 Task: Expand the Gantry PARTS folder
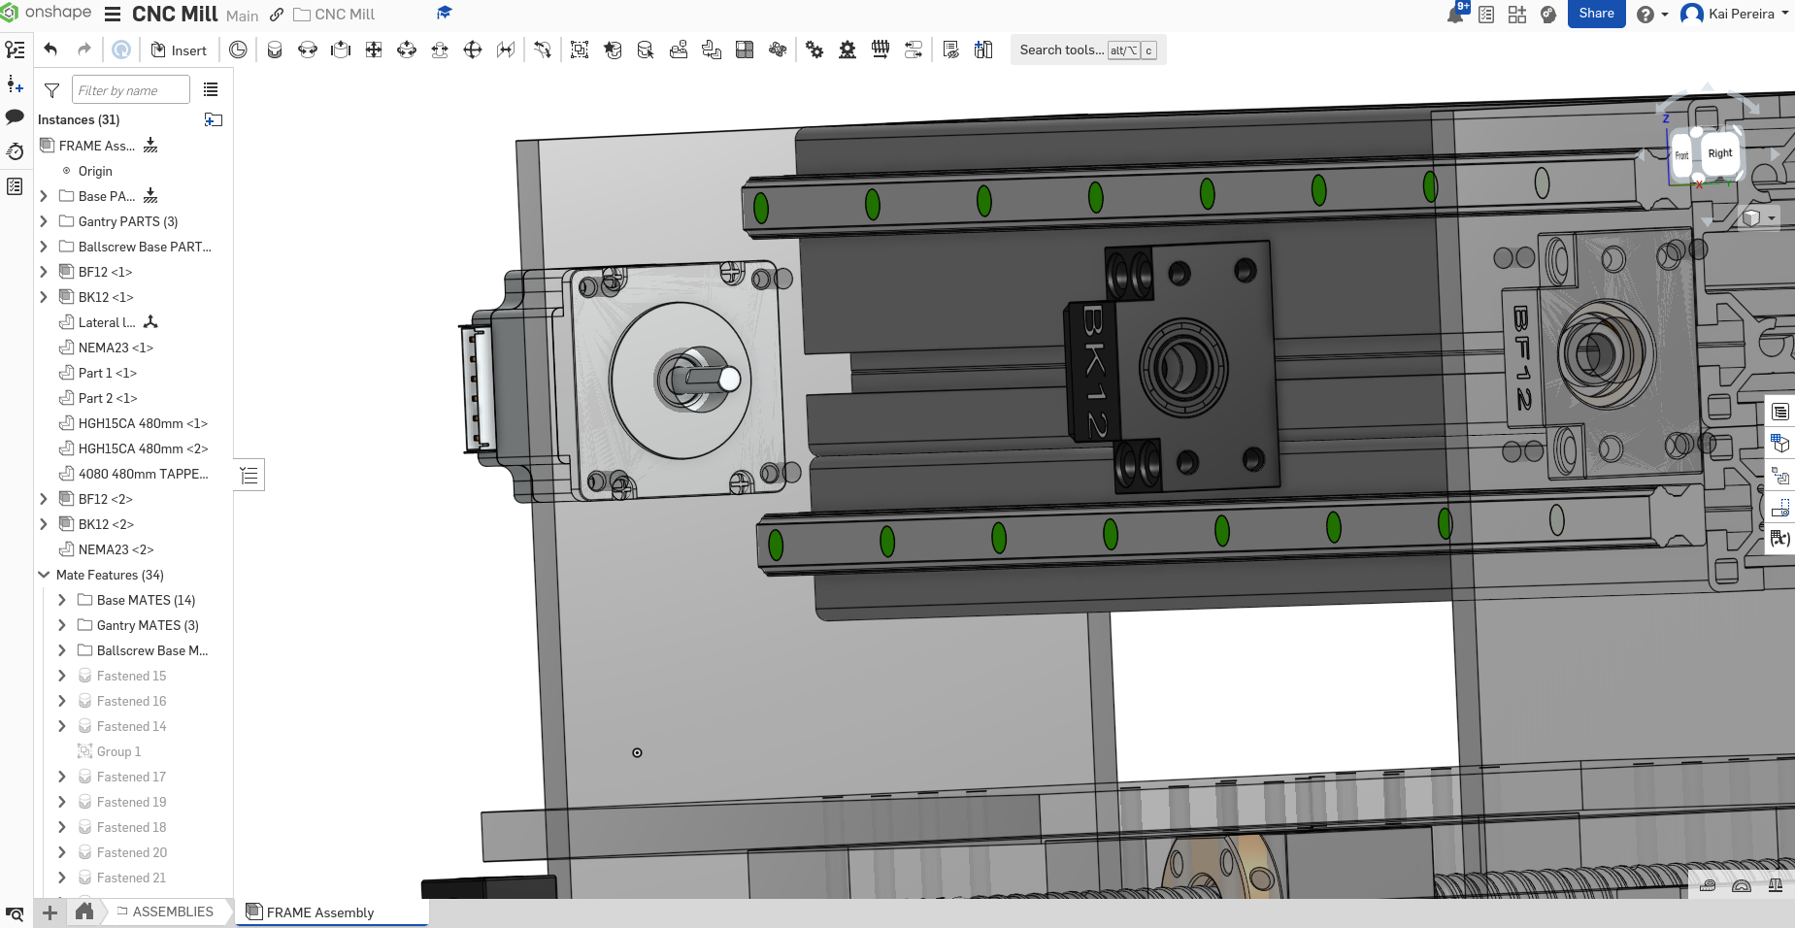click(44, 221)
